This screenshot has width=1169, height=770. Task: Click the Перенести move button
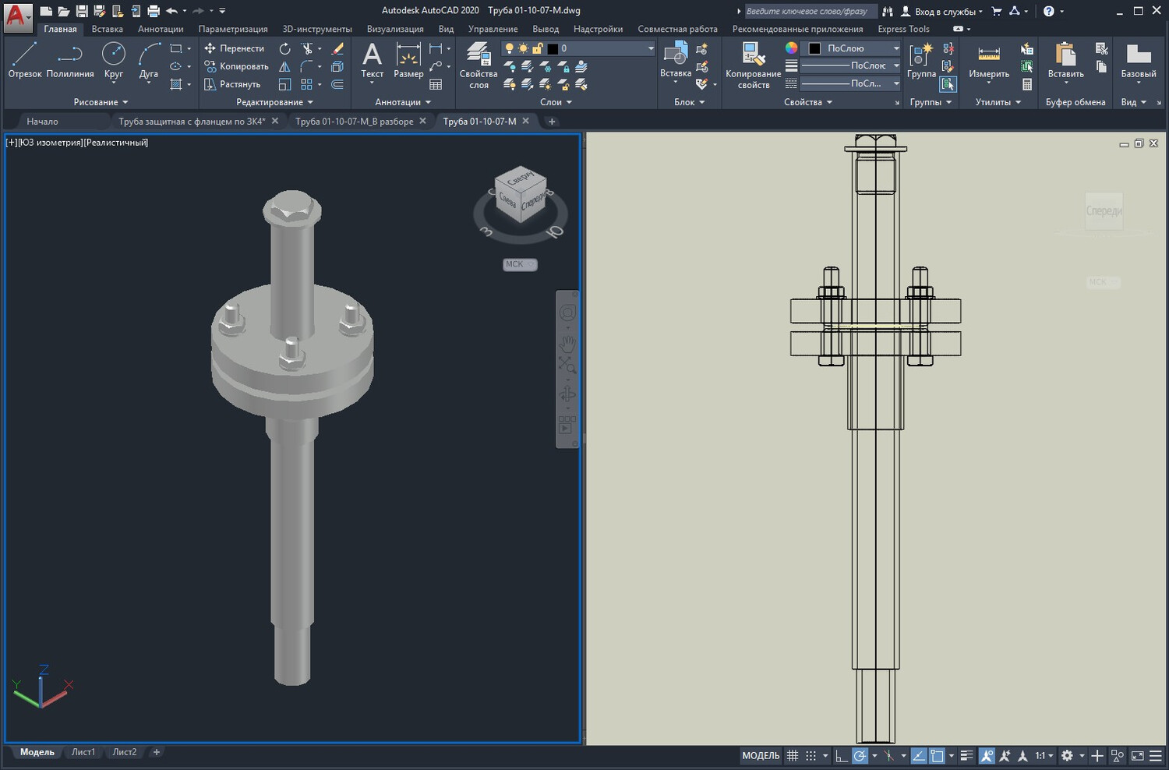[x=235, y=48]
